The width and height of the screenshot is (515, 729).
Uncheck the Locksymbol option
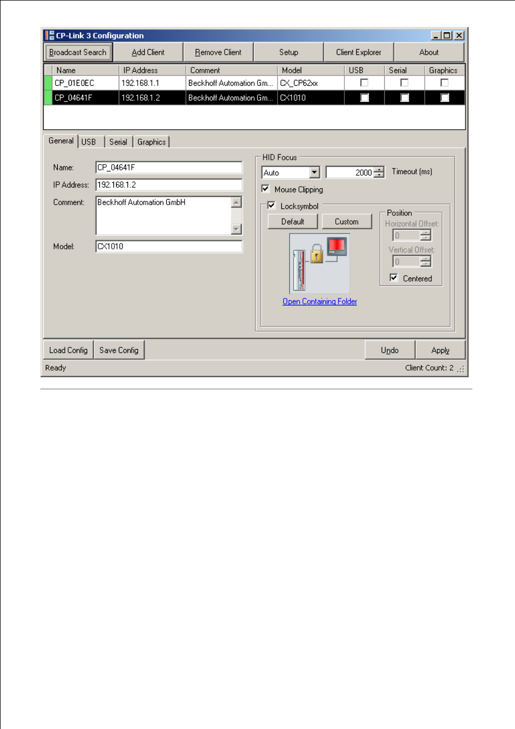point(272,206)
